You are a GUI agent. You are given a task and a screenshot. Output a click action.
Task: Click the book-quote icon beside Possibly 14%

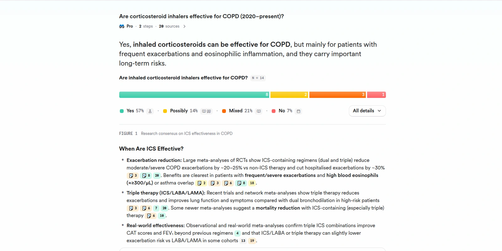point(206,111)
